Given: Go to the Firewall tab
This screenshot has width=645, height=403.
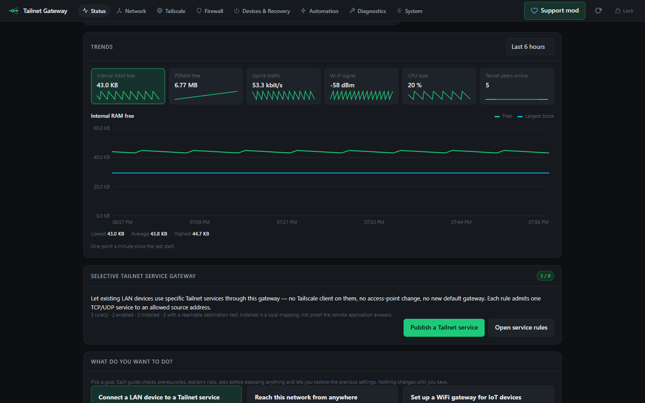Looking at the screenshot, I should pos(210,11).
